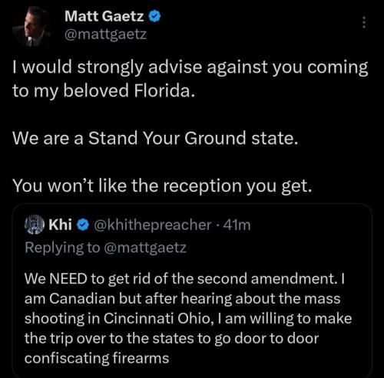Open the three-dot more options menu

coord(364,22)
